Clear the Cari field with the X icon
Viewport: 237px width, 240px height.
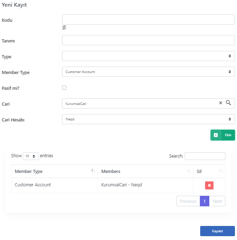point(221,103)
